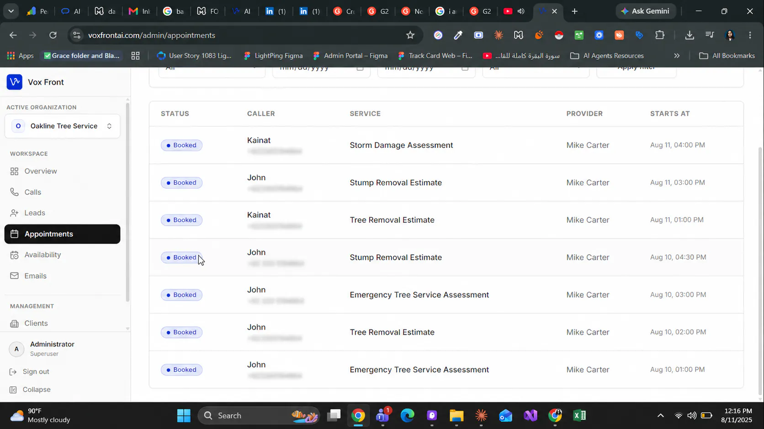764x429 pixels.
Task: Open the Admin Portal – Figma bookmark
Action: (350, 56)
